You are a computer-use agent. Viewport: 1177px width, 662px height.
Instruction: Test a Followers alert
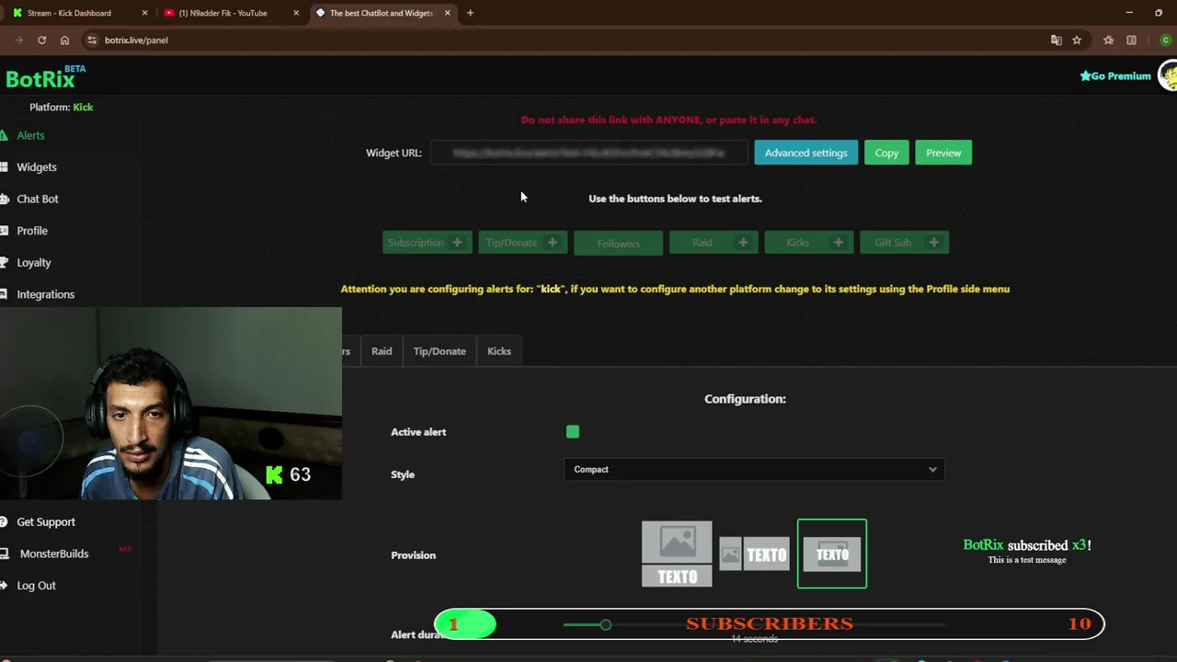tap(618, 244)
